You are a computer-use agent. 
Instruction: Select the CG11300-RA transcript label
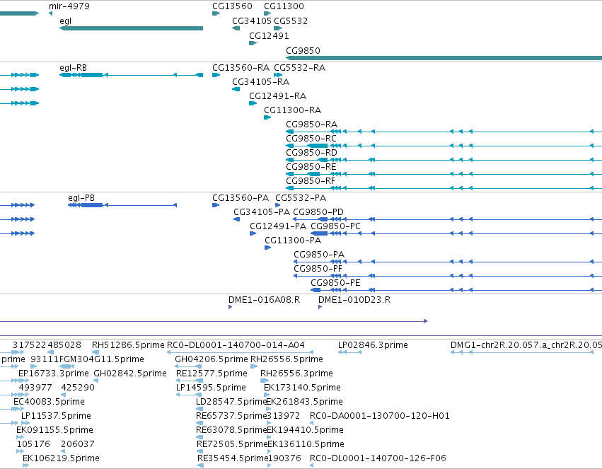[x=293, y=110]
